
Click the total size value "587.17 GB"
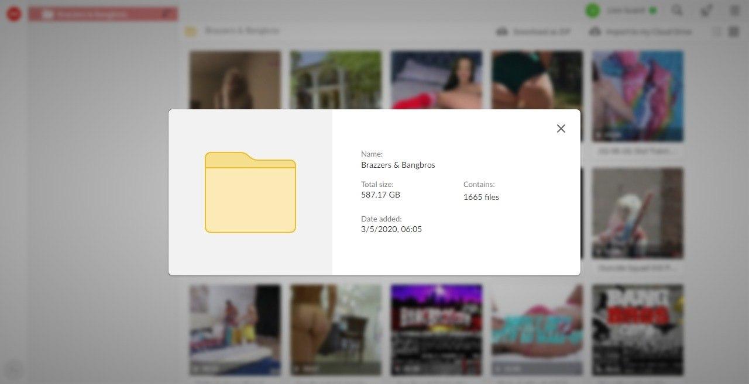(x=380, y=195)
